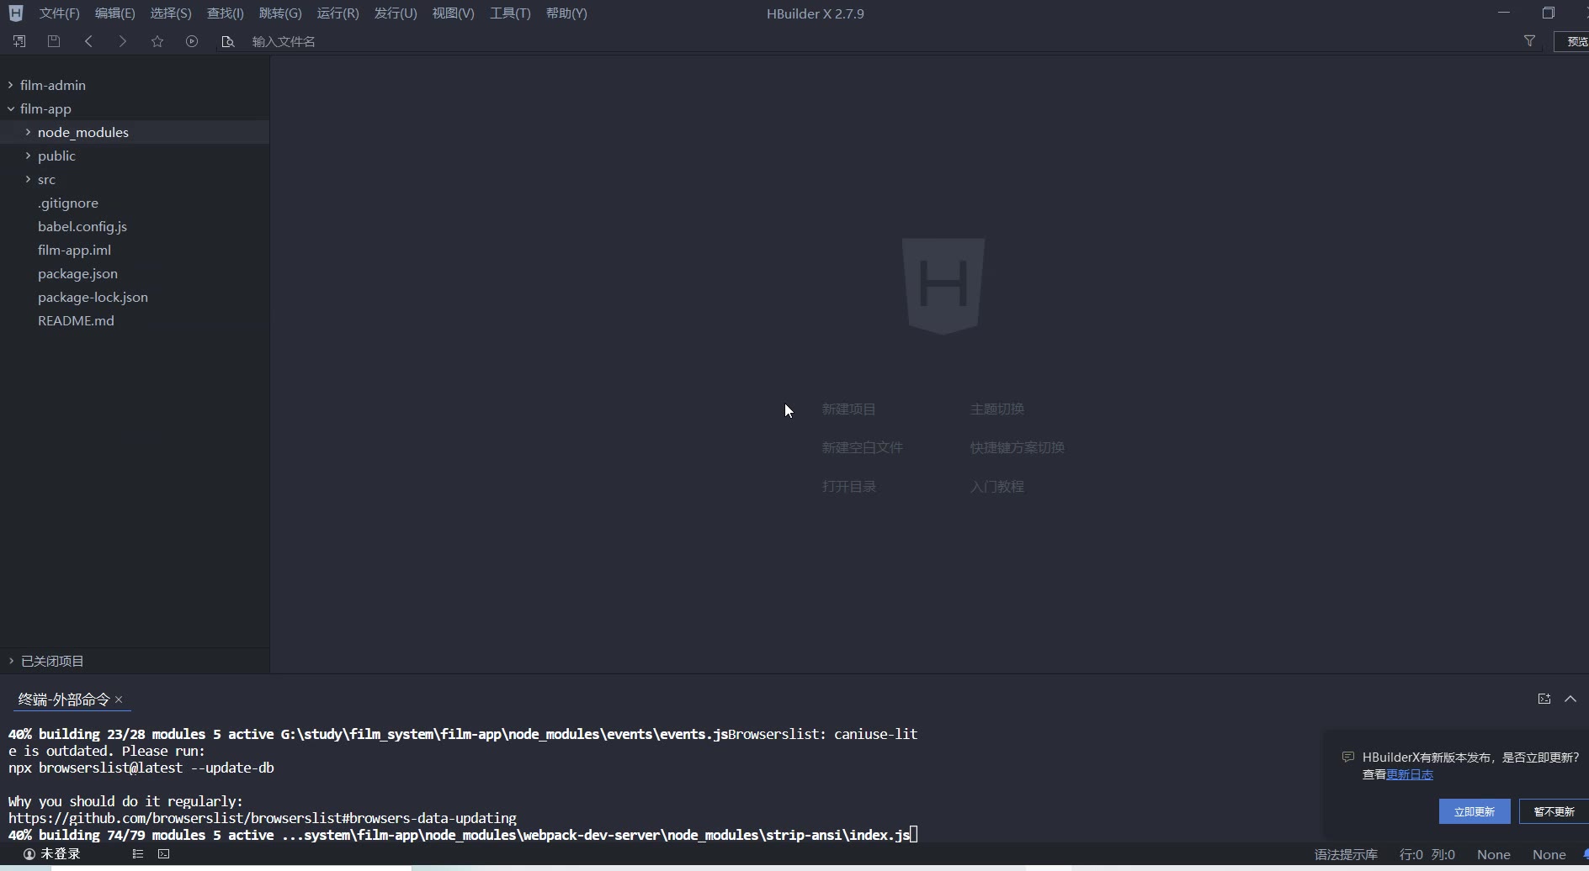The image size is (1589, 871).
Task: Click the 主题切换 shortcut link
Action: point(996,409)
